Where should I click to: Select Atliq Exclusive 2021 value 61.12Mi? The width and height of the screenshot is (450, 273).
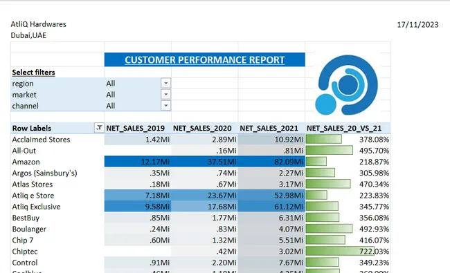(x=271, y=207)
